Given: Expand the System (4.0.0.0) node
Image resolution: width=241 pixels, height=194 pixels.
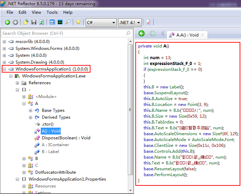Looking at the screenshot, I should click(x=4, y=55).
